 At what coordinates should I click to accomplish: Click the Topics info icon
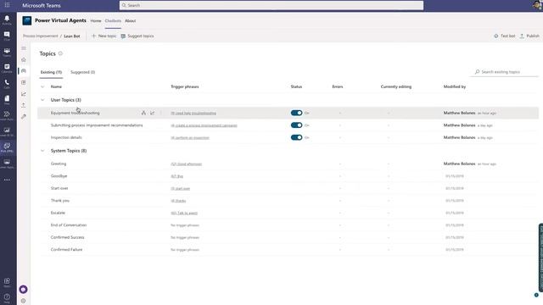point(60,53)
